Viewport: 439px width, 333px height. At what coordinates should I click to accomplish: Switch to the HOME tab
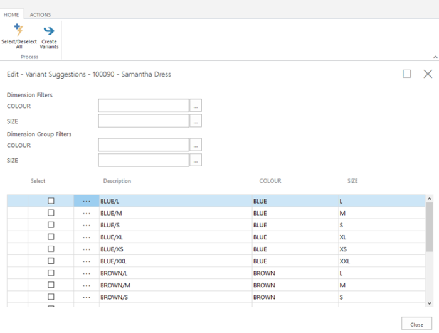(11, 14)
